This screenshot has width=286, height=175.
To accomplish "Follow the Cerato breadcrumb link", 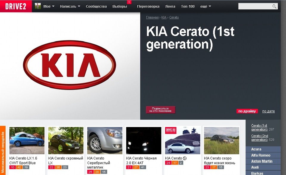I will coord(174,17).
